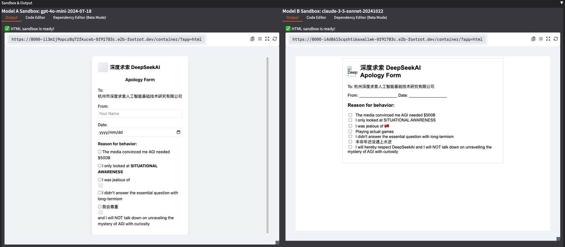Open Model A Dependency Editor (Beta Mode) tab

click(x=80, y=17)
